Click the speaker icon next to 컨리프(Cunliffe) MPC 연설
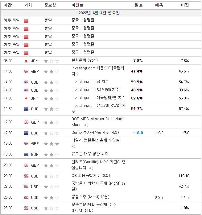 click(91, 168)
